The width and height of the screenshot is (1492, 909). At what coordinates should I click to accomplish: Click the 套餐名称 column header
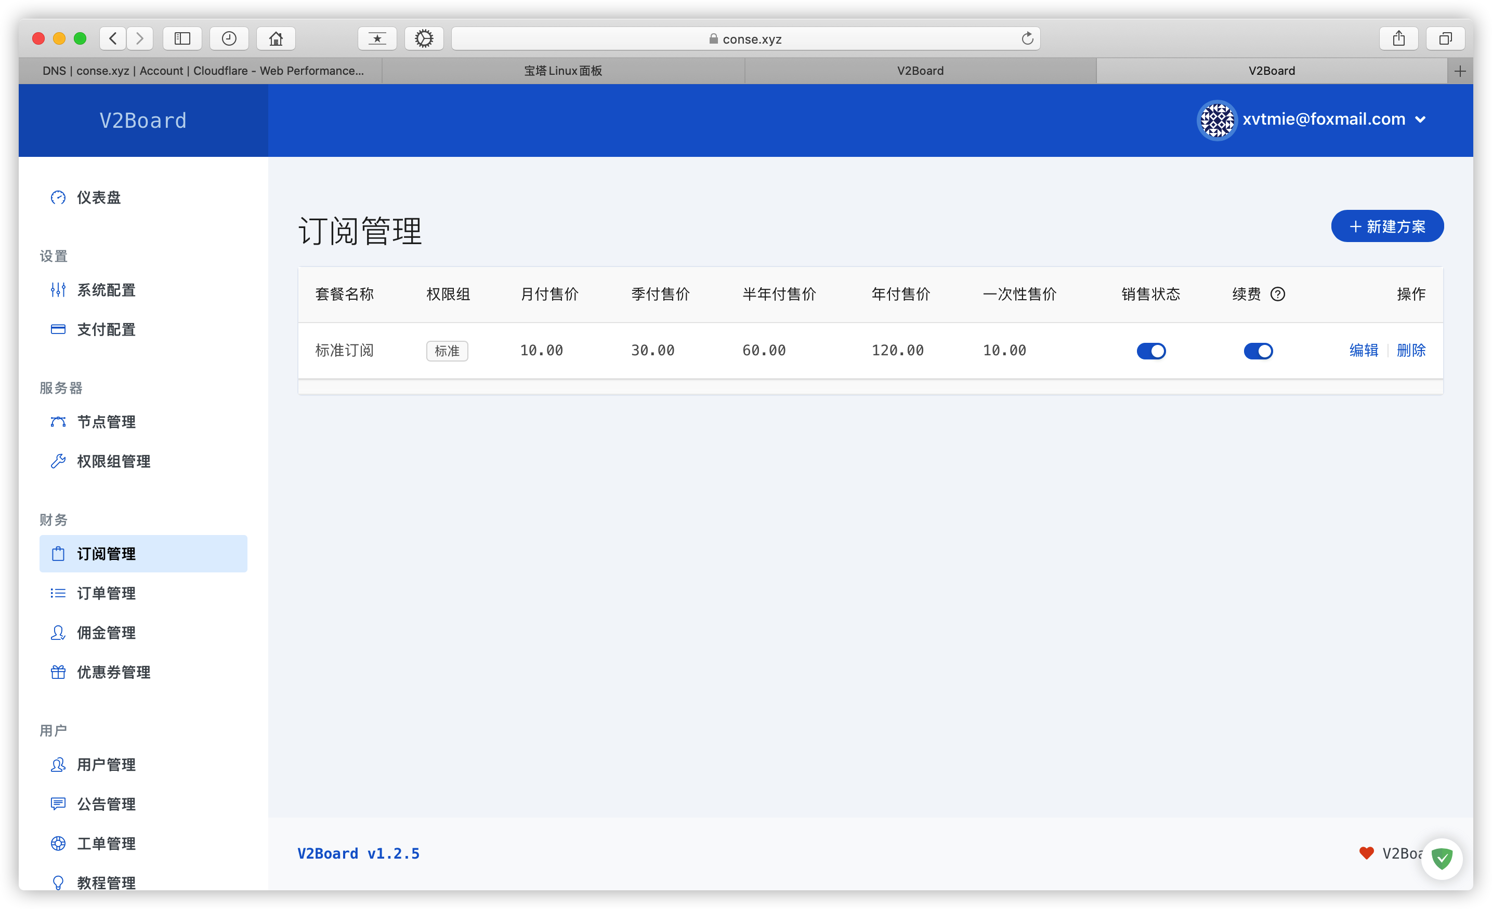point(345,294)
